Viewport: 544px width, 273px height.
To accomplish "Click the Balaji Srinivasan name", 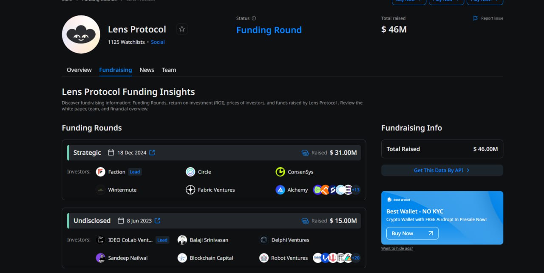I will tap(209, 240).
